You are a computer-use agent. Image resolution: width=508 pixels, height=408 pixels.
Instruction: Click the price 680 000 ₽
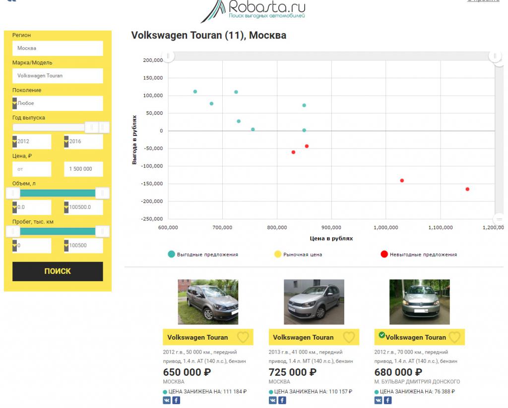point(398,372)
